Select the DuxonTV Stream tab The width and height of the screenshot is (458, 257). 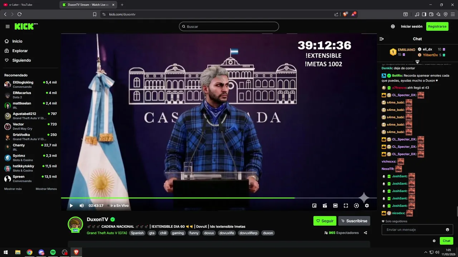coord(88,5)
